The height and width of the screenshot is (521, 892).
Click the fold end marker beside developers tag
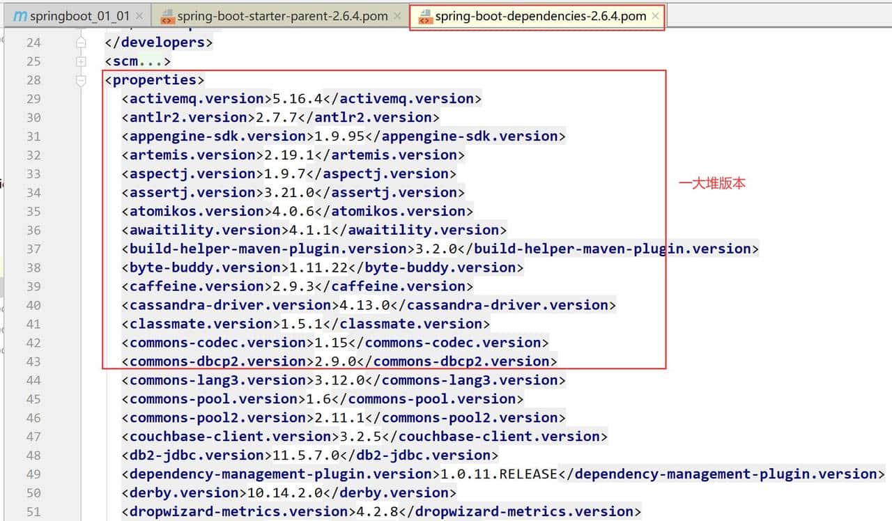point(82,42)
